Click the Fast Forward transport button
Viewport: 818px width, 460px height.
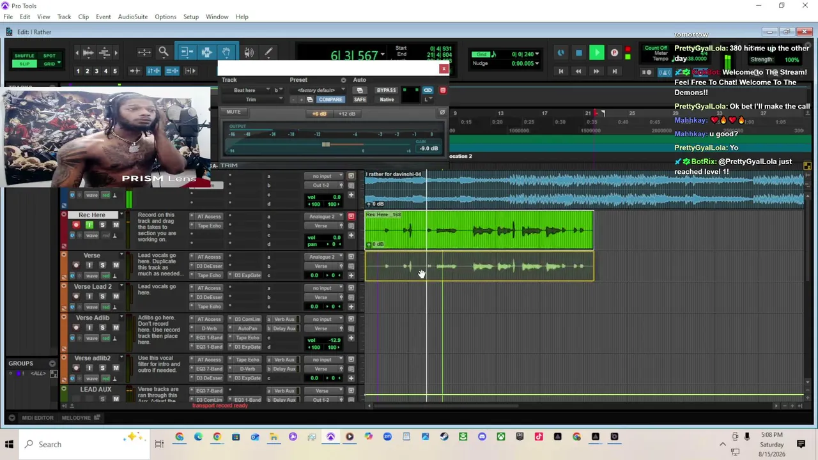tap(596, 72)
